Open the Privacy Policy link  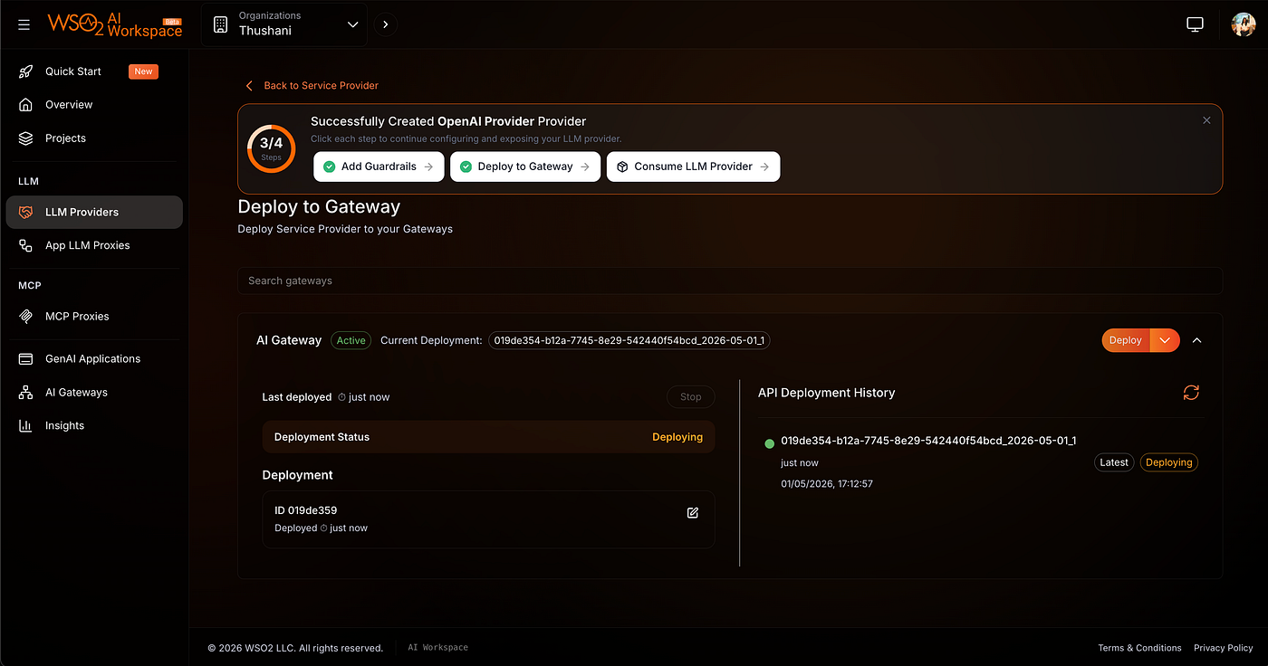coord(1224,648)
